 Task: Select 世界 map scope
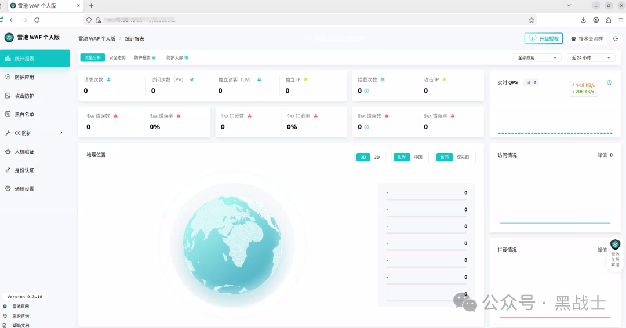click(x=402, y=157)
